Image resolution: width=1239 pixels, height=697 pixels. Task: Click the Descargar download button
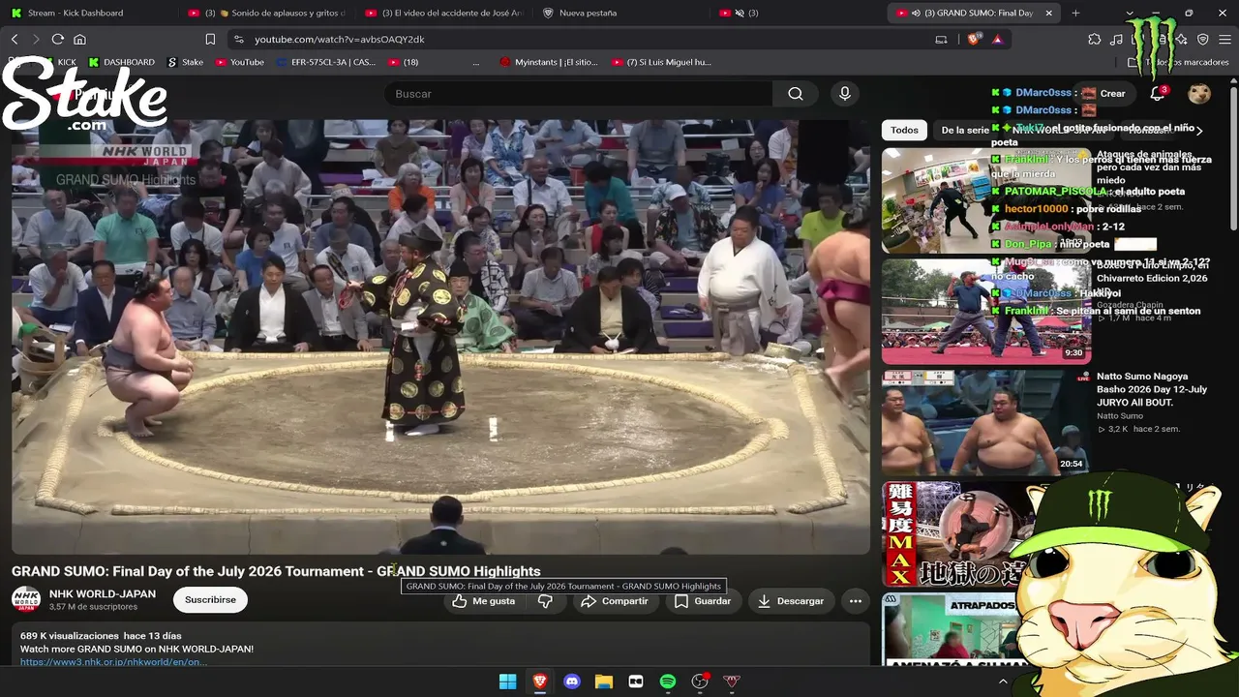pyautogui.click(x=791, y=601)
